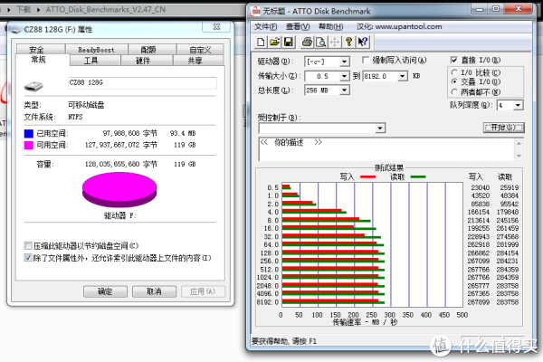Click the Save floppy disk icon
Screen dimensions: 543x362
click(x=288, y=43)
